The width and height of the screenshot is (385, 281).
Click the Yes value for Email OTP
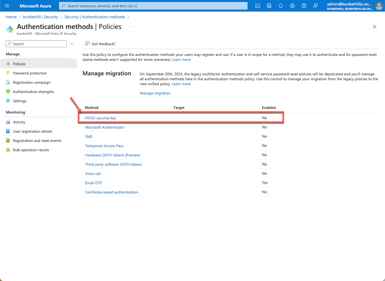[265, 183]
